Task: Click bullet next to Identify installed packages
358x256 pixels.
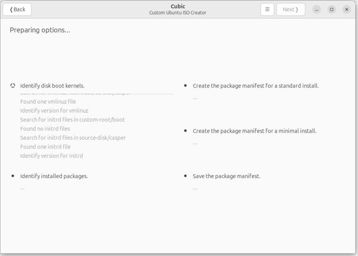Action: (13, 176)
